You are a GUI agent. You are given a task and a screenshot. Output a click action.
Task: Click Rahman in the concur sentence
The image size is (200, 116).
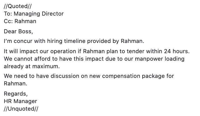pos(132,41)
